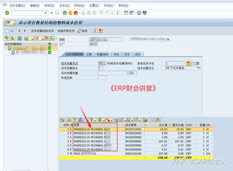Open the 帮助(H) menu
This screenshot has height=171, width=233.
click(x=123, y=5)
